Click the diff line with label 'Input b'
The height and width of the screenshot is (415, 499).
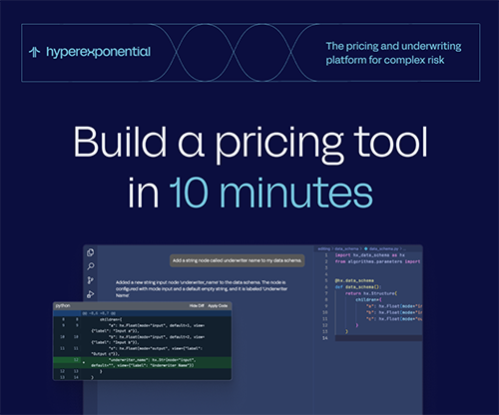(x=148, y=339)
